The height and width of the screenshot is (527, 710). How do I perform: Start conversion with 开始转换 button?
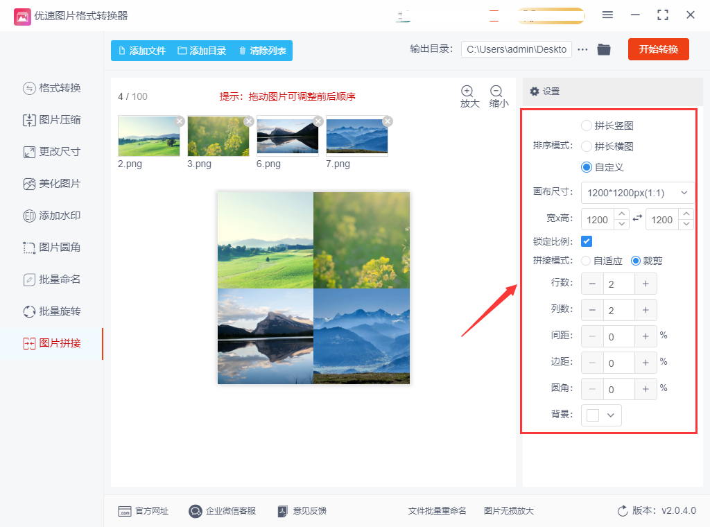(x=659, y=49)
